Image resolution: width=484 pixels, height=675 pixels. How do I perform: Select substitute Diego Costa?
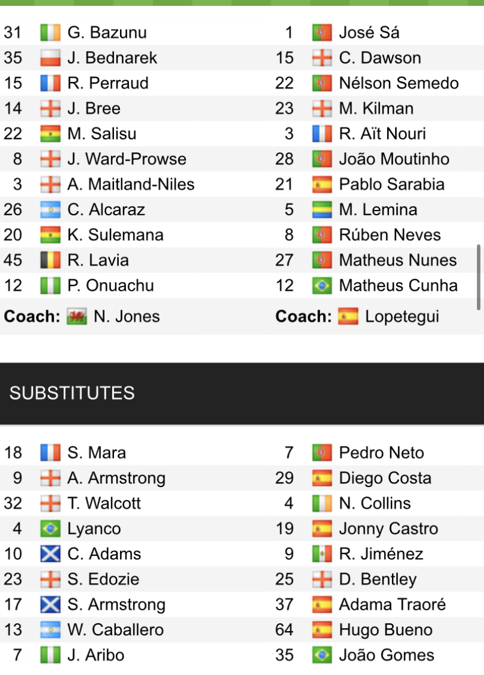[x=385, y=479]
